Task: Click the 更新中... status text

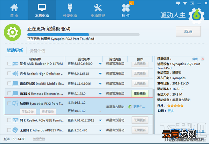Action: pos(139,107)
